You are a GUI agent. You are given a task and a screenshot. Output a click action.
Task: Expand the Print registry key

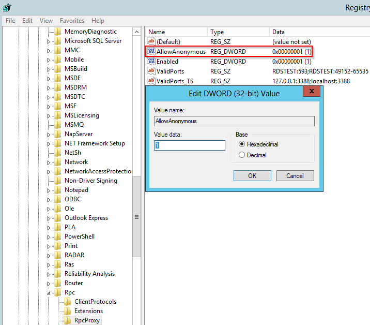click(x=49, y=246)
